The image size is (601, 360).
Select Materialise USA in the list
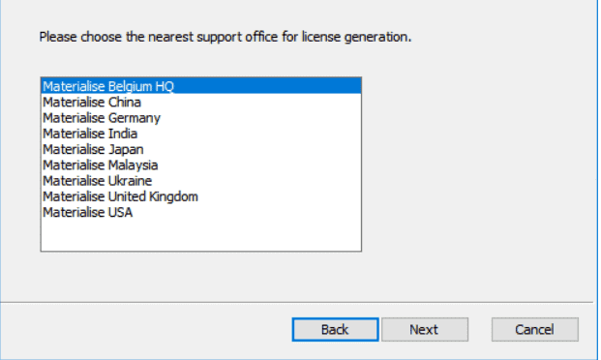[x=201, y=212]
